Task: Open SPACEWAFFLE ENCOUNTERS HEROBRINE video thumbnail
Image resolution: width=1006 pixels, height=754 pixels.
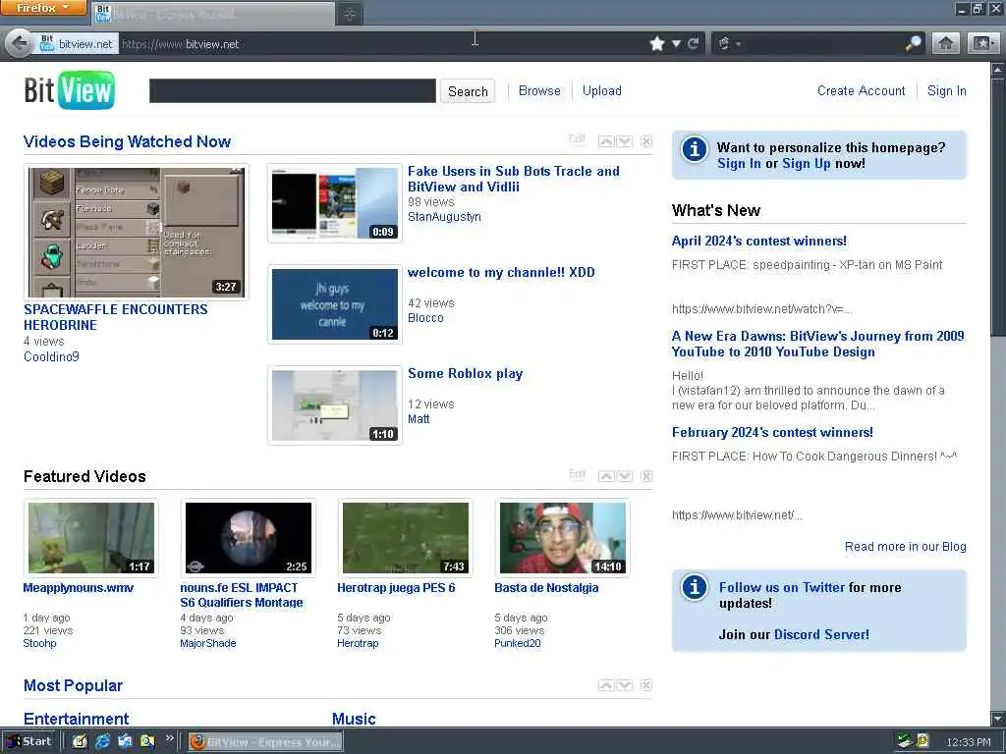Action: [136, 232]
